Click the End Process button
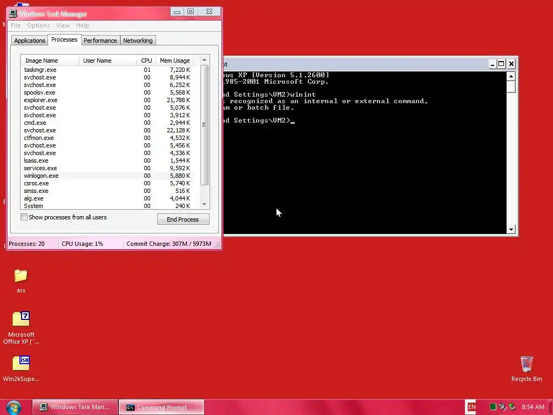 183,219
